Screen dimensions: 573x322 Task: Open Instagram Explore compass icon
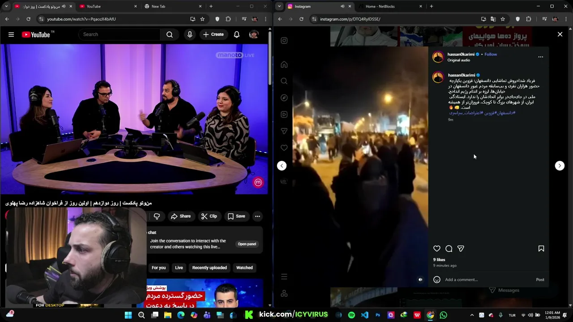click(x=284, y=97)
